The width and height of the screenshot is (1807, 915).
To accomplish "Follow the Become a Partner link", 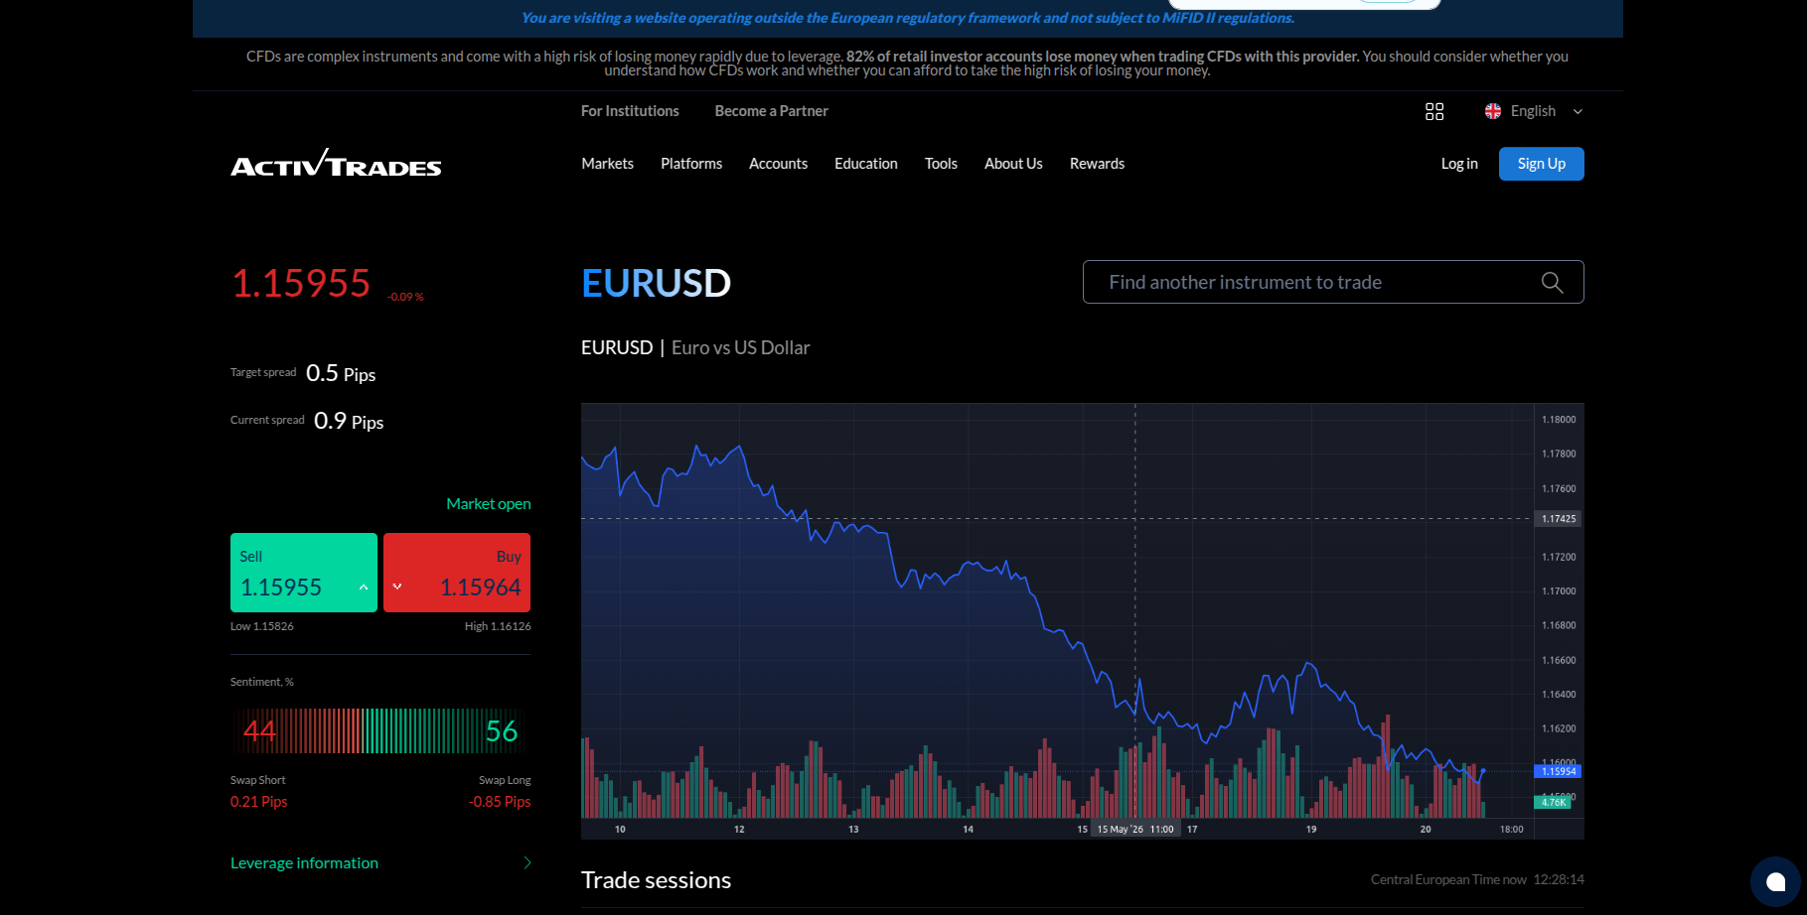I will pyautogui.click(x=771, y=111).
